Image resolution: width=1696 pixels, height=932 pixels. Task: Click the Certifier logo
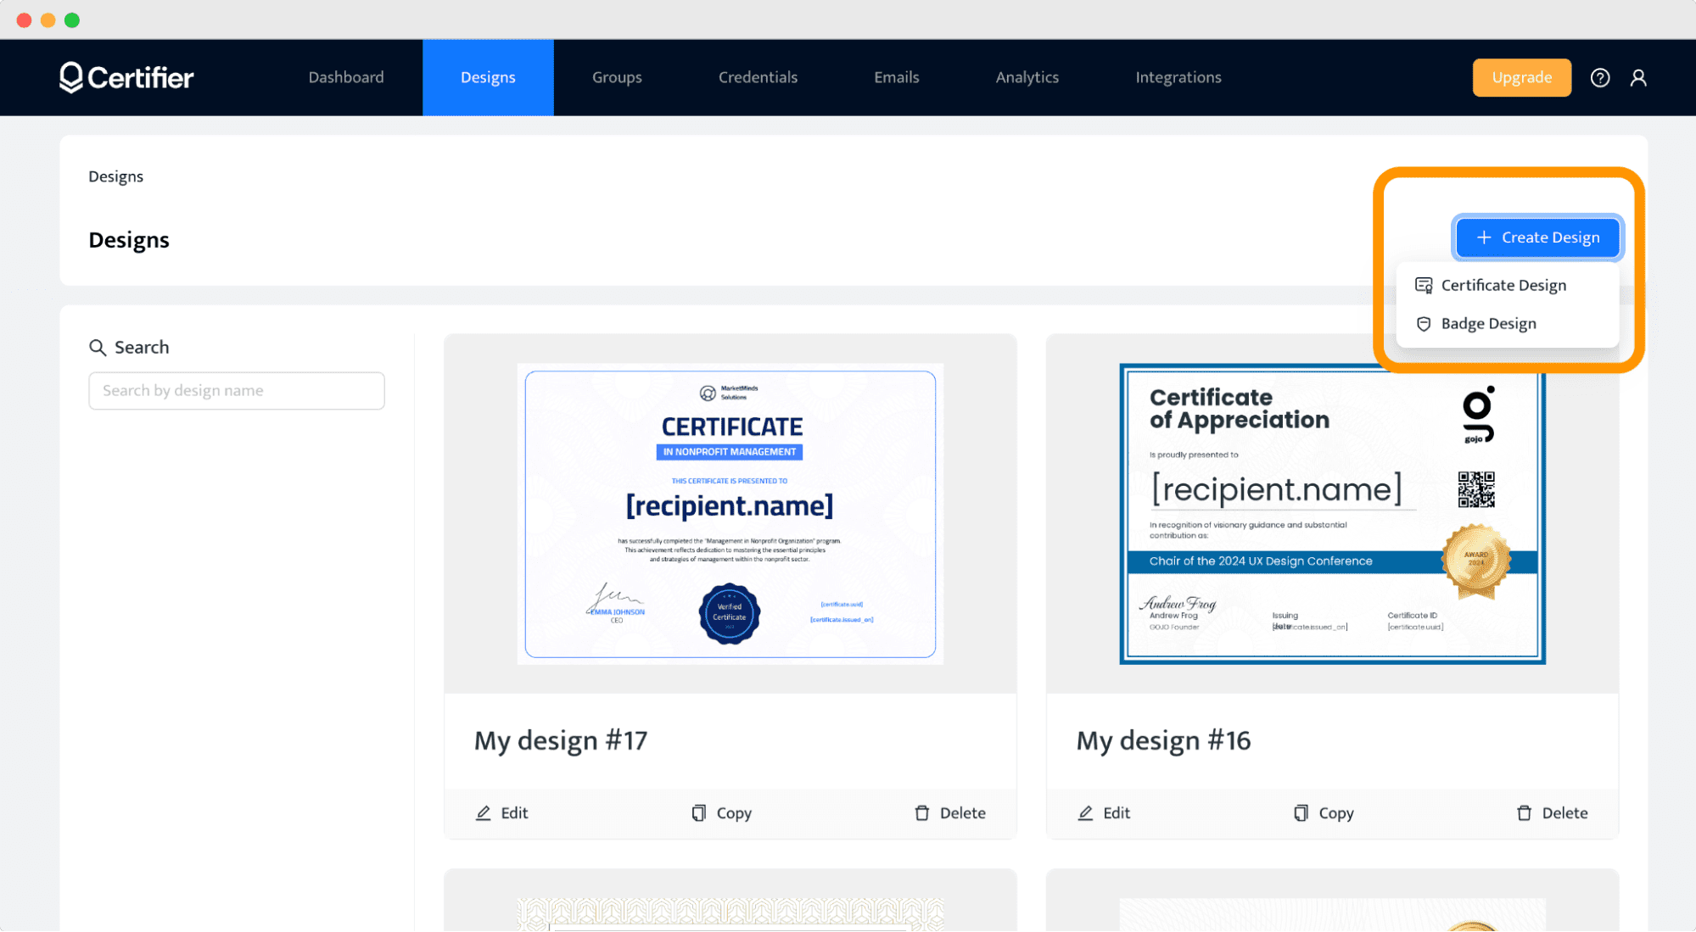[x=126, y=77]
